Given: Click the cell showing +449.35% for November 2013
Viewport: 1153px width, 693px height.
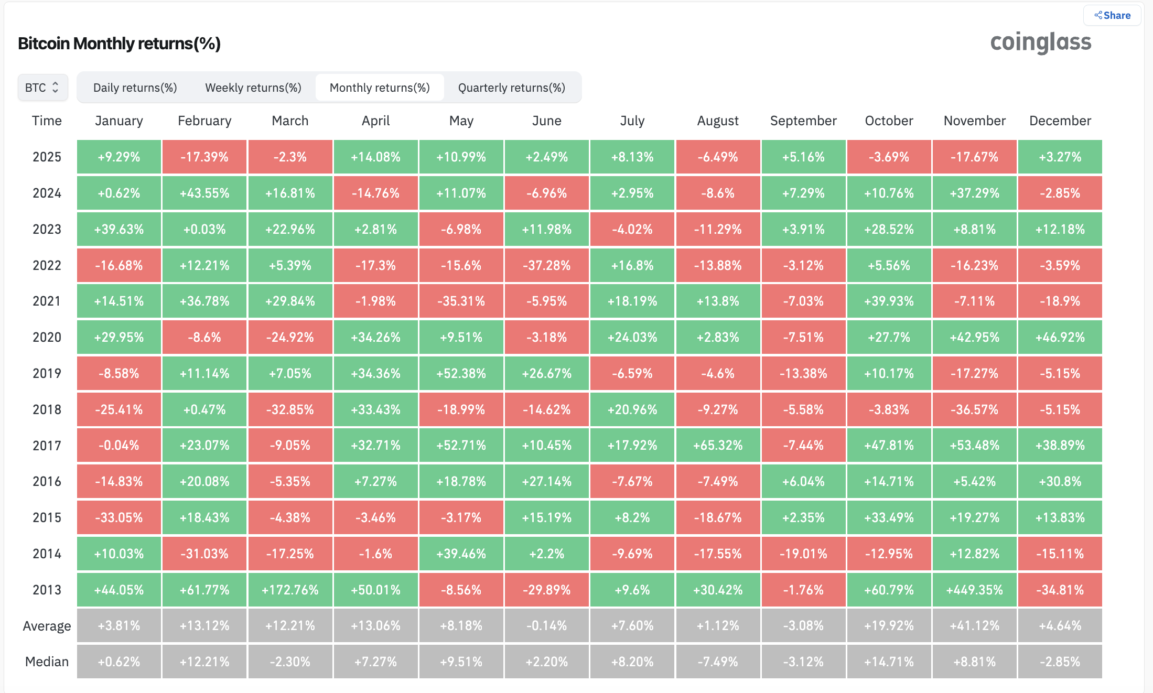Looking at the screenshot, I should pyautogui.click(x=974, y=590).
